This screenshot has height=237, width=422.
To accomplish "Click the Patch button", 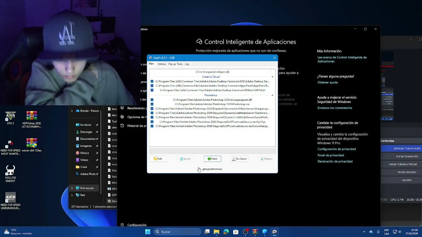I will [212, 159].
